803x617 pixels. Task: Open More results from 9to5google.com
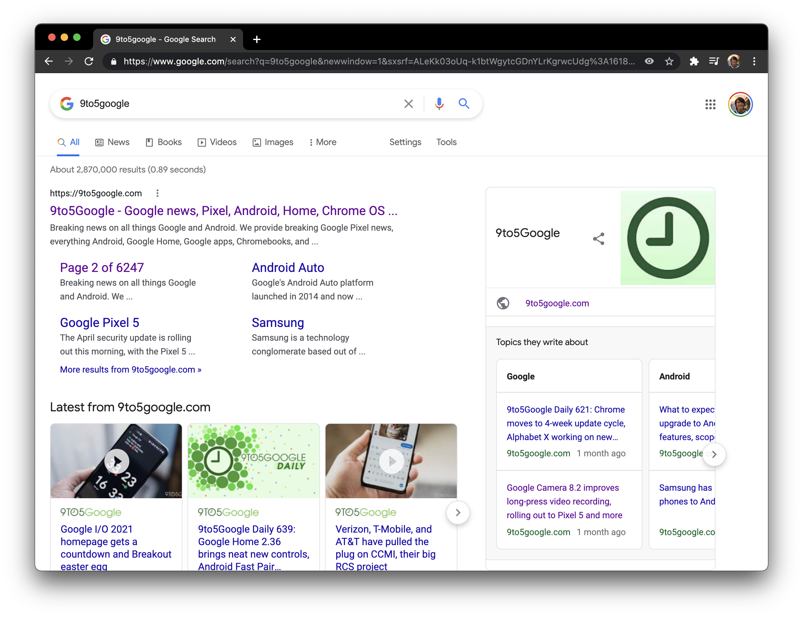[x=130, y=369]
